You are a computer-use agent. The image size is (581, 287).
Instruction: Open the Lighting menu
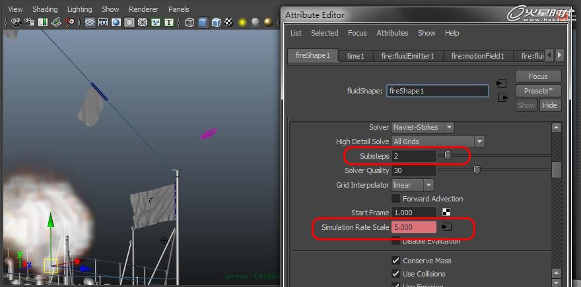[79, 9]
